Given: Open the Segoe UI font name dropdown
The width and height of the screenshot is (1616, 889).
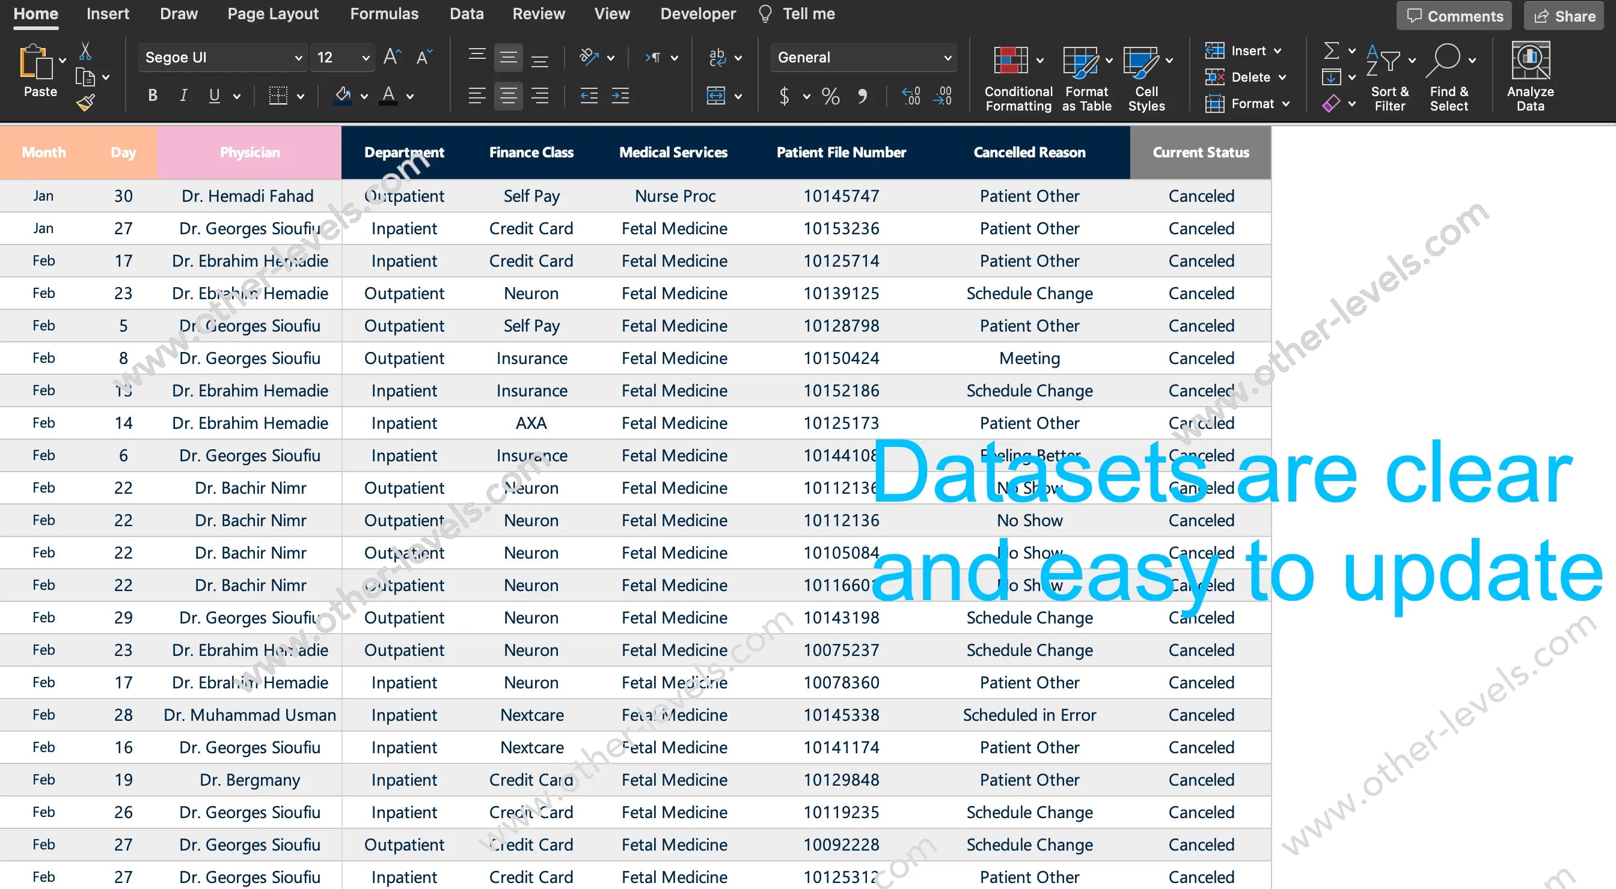Looking at the screenshot, I should click(298, 58).
